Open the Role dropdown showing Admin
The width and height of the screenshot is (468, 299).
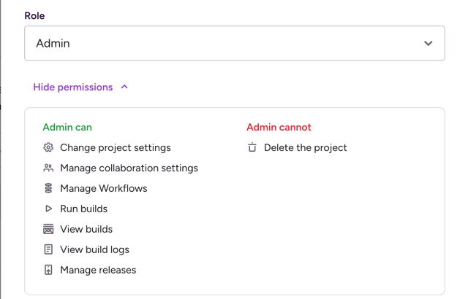point(234,44)
